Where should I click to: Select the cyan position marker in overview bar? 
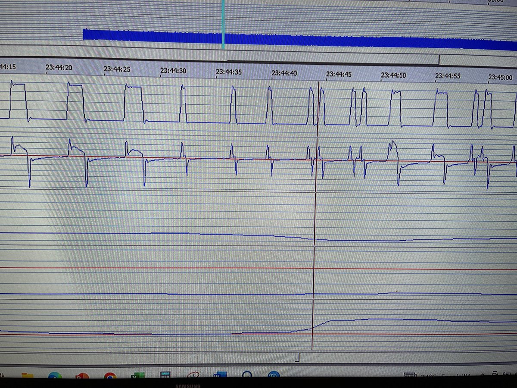223,24
